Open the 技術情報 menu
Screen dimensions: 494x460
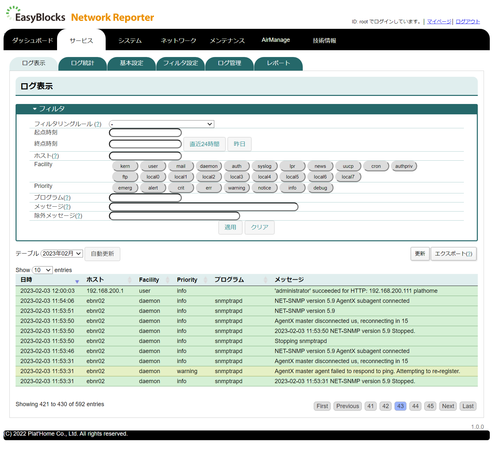[324, 40]
